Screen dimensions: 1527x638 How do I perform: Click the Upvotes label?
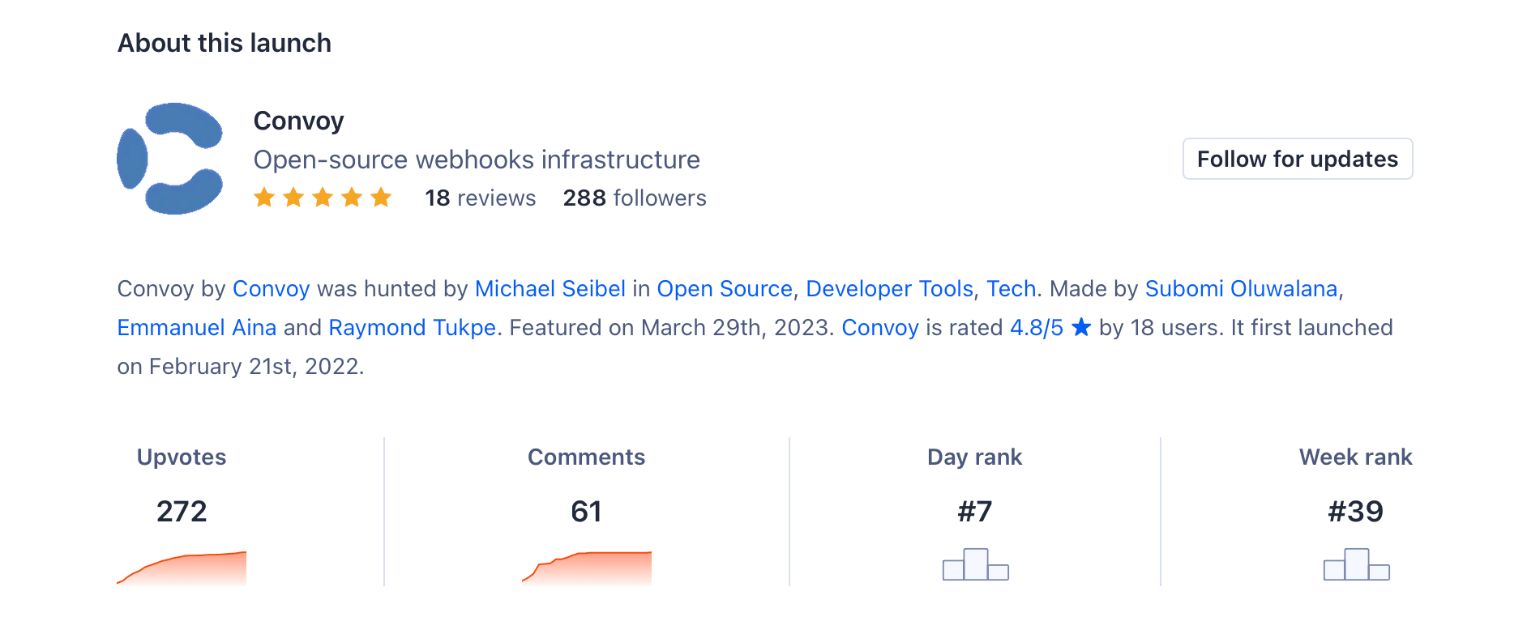point(182,457)
